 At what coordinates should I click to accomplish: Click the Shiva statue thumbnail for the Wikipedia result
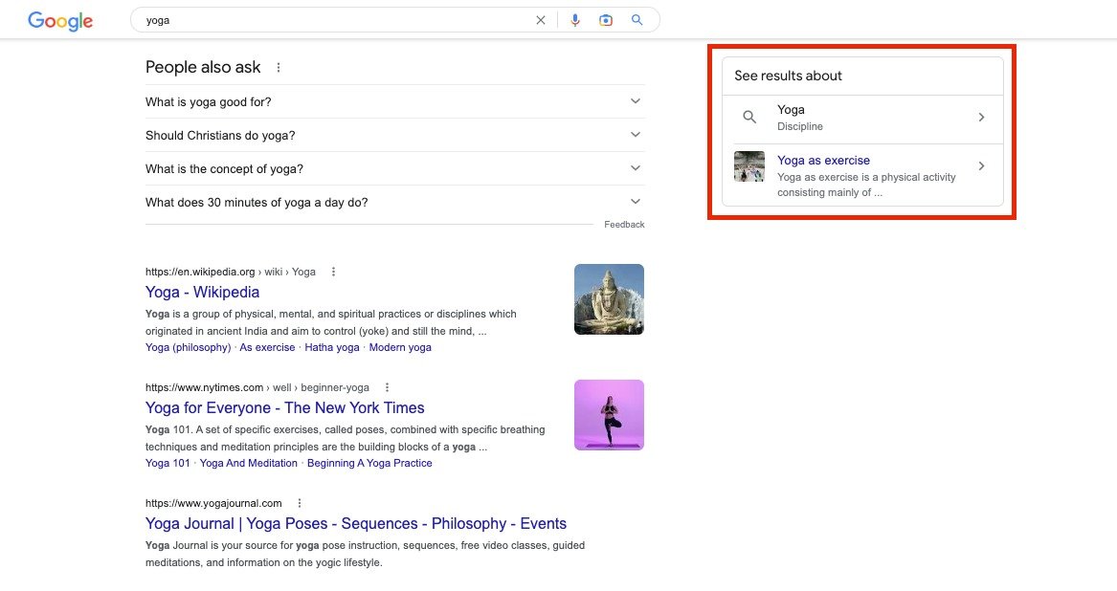click(609, 298)
